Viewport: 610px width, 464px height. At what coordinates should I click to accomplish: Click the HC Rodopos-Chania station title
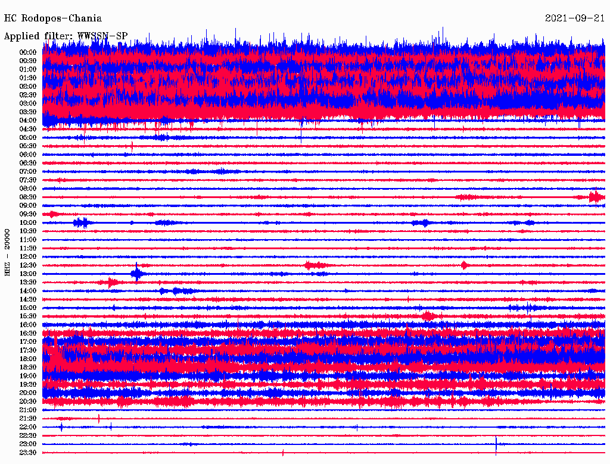tap(53, 18)
